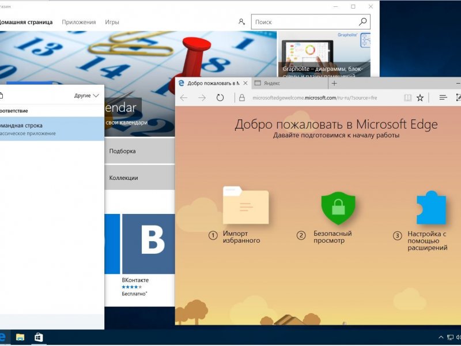Click the ВКонтакте app name
This screenshot has height=346, width=461.
[x=135, y=280]
